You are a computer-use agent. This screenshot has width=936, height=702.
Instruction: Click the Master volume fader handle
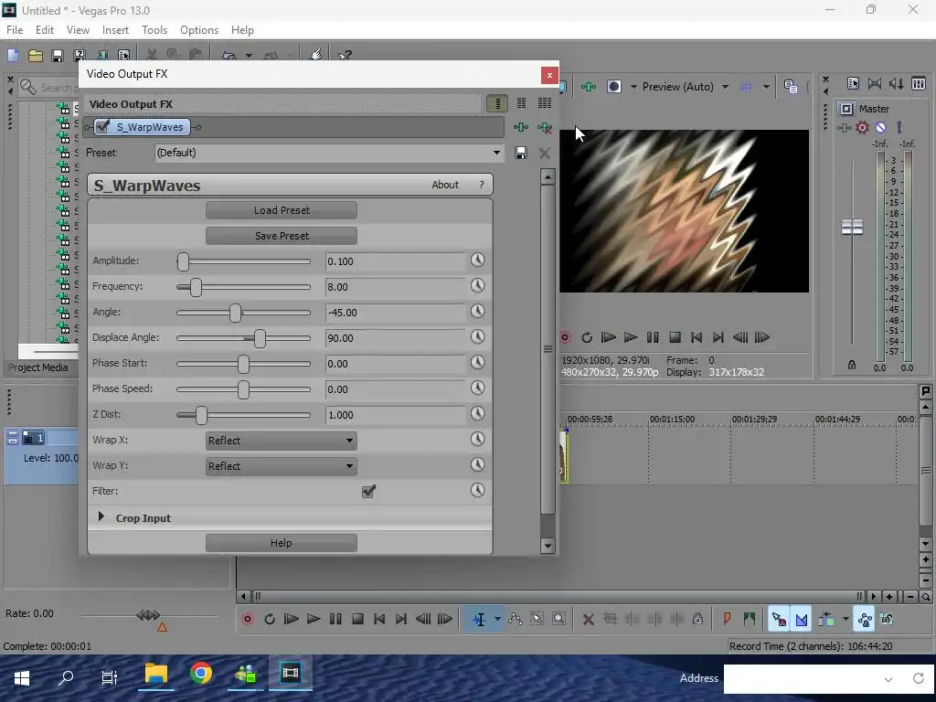coord(852,227)
